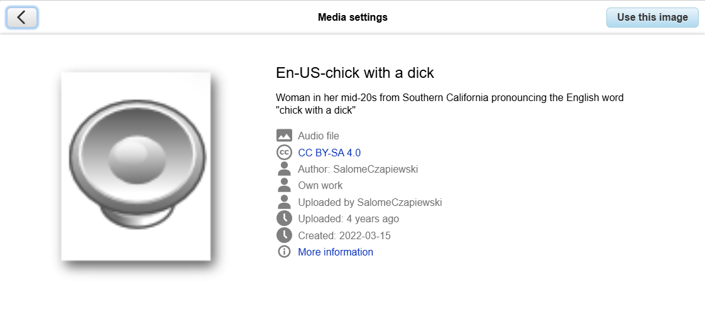Click the clock icon next to Created

coord(284,235)
